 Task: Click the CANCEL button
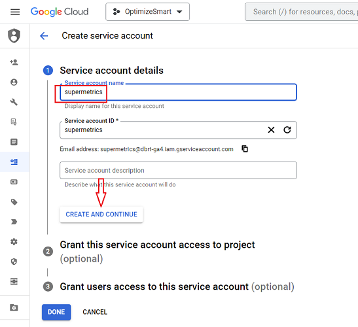[x=95, y=312]
